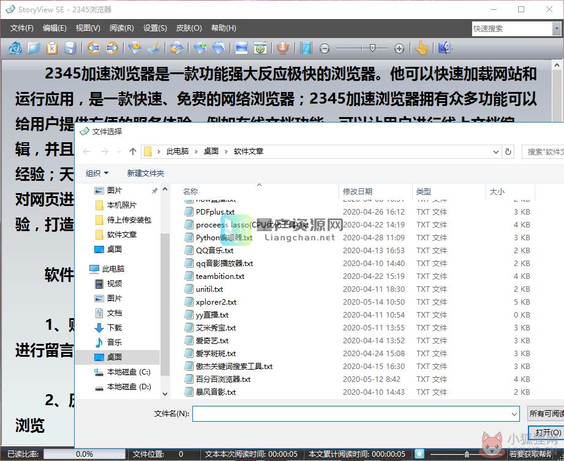
Task: Refresh the file dialog folder view
Action: coord(508,151)
